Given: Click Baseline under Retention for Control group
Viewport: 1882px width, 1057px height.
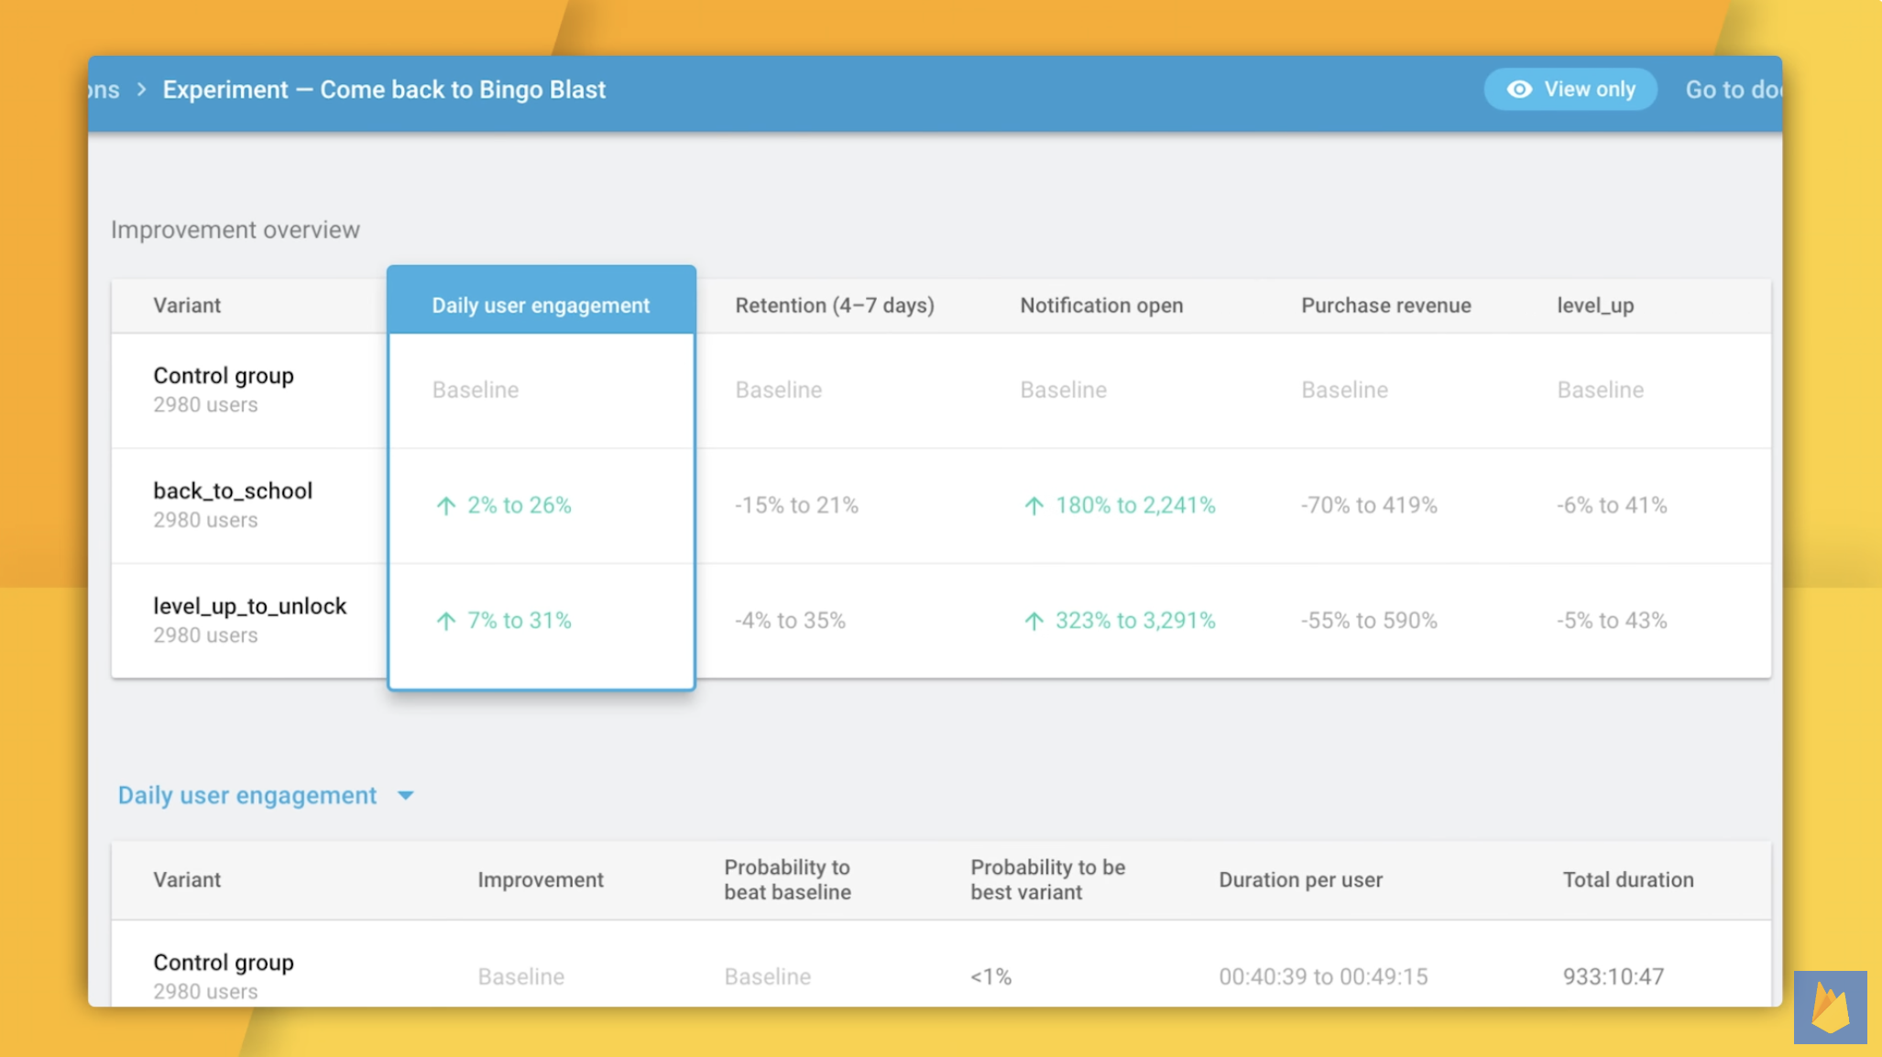Looking at the screenshot, I should click(779, 390).
